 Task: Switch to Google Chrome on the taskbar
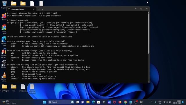(125, 102)
